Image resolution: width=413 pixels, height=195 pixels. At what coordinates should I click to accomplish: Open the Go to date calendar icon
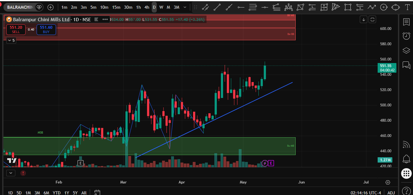coord(97,192)
